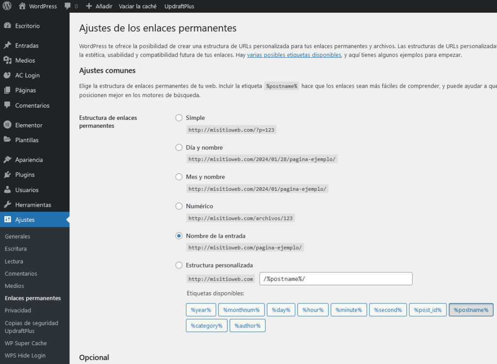The height and width of the screenshot is (364, 497).
Task: Open 'Privacidad' in the Ajustes submenu
Action: (x=18, y=310)
